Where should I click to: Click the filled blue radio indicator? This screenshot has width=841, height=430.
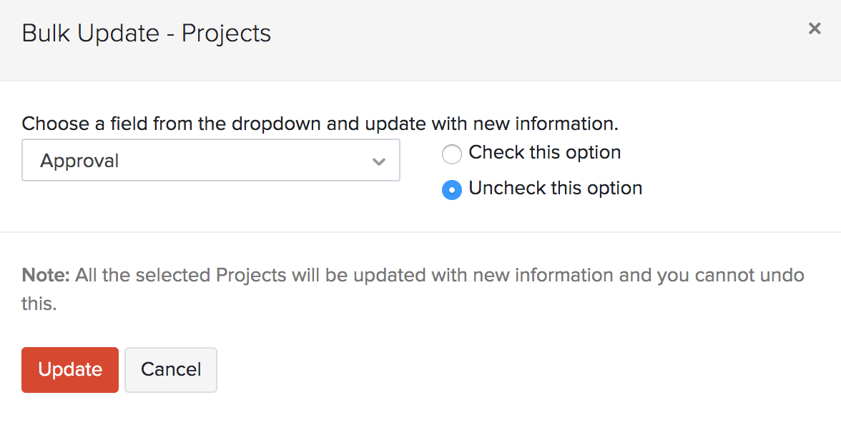tap(451, 189)
